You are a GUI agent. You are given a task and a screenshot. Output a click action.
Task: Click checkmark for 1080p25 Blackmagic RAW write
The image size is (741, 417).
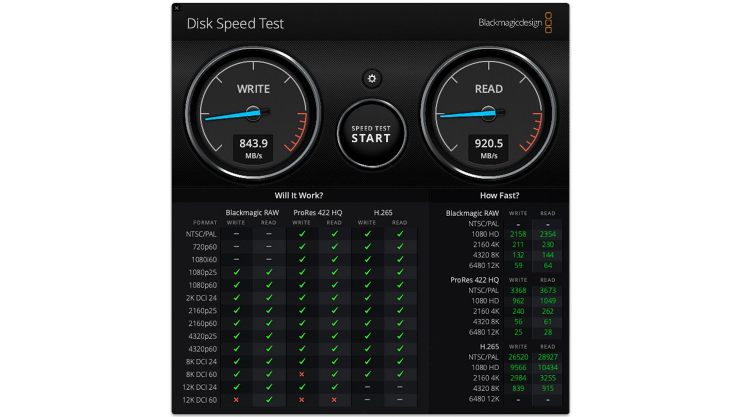point(236,272)
